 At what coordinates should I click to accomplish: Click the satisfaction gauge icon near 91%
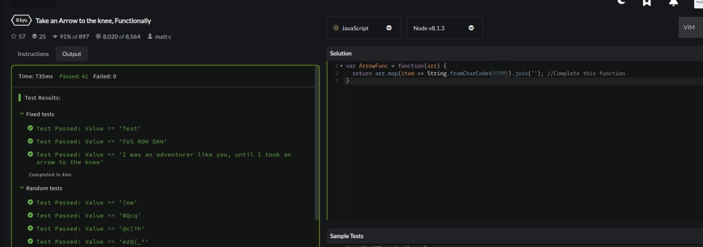pos(55,37)
